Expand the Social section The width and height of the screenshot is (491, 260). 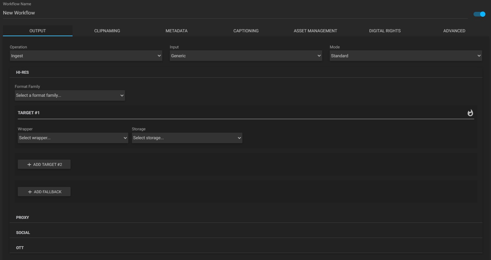coord(246,233)
